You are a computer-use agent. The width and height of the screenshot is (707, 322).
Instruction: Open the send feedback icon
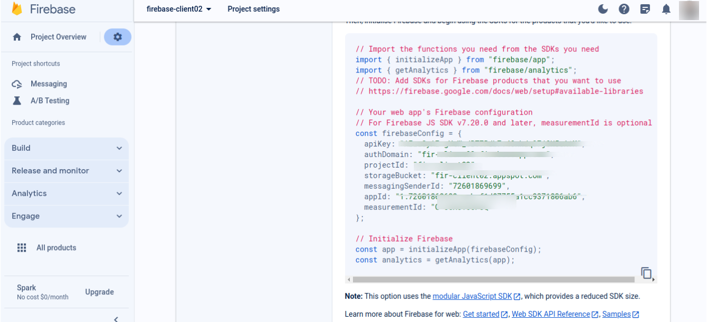(645, 9)
